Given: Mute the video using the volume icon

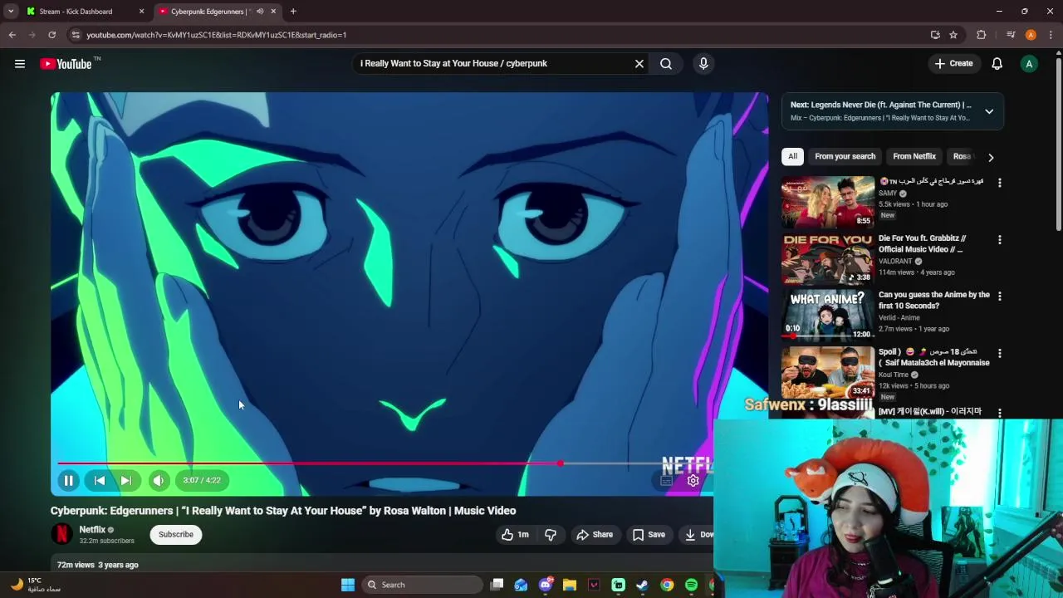Looking at the screenshot, I should 159,480.
